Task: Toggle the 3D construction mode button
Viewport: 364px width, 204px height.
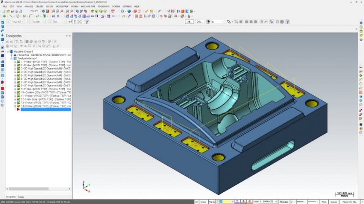Action: (197, 201)
